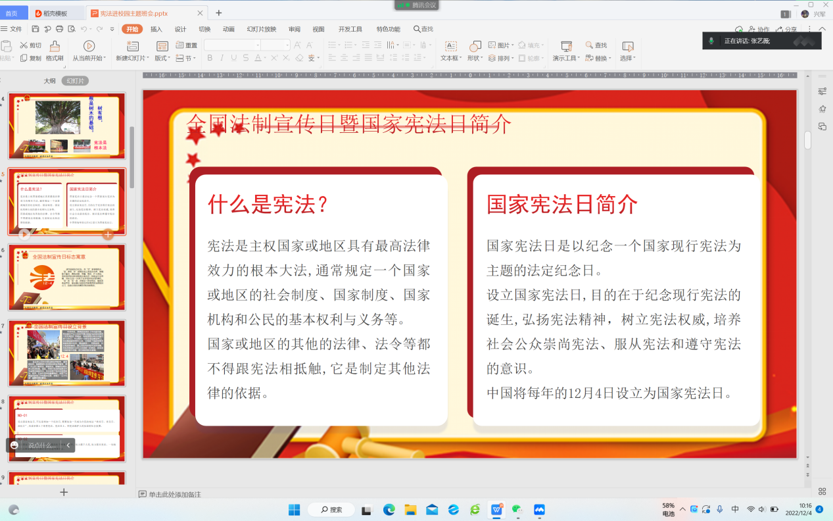Expand the 选择 selection dropdown
This screenshot has width=833, height=521.
pyautogui.click(x=627, y=58)
